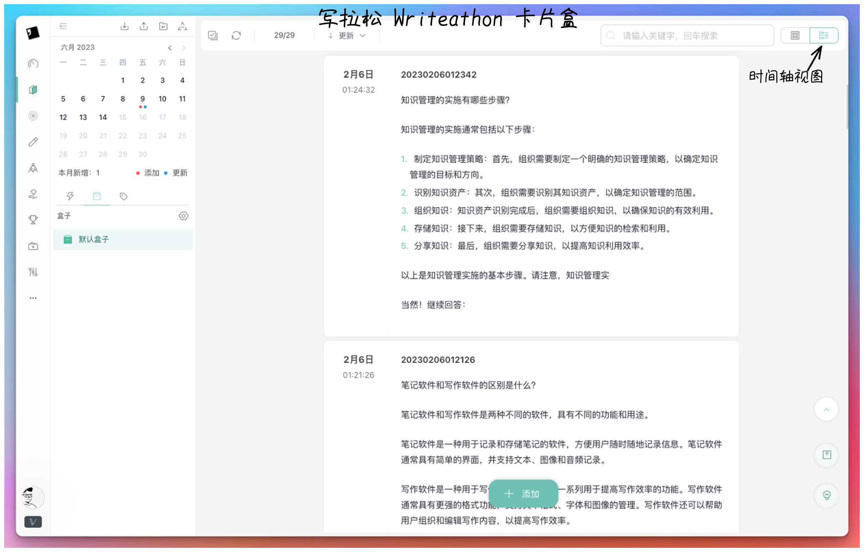
Task: Open the sliders settings sidebar icon
Action: coord(33,272)
